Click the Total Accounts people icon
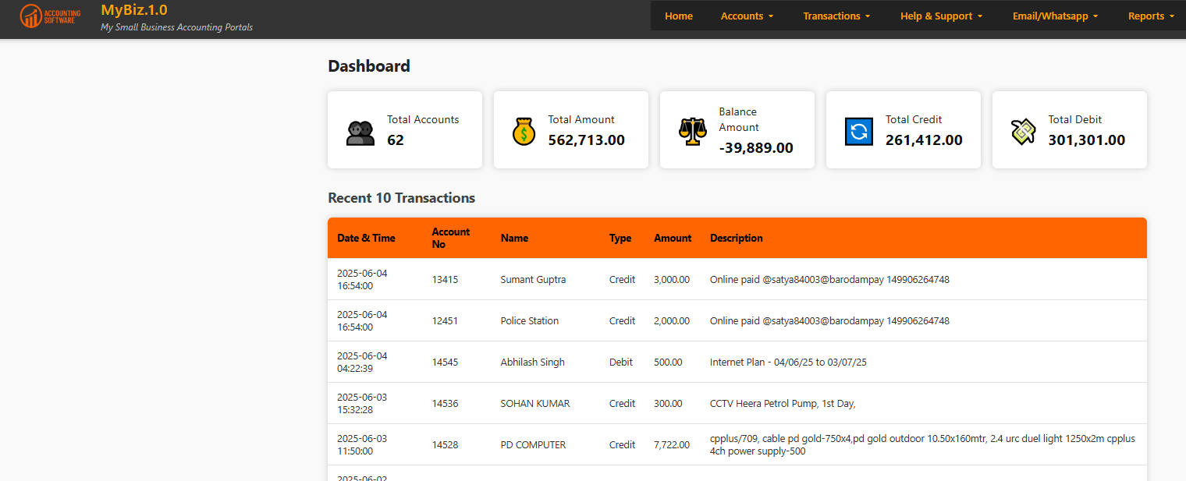 coord(360,132)
